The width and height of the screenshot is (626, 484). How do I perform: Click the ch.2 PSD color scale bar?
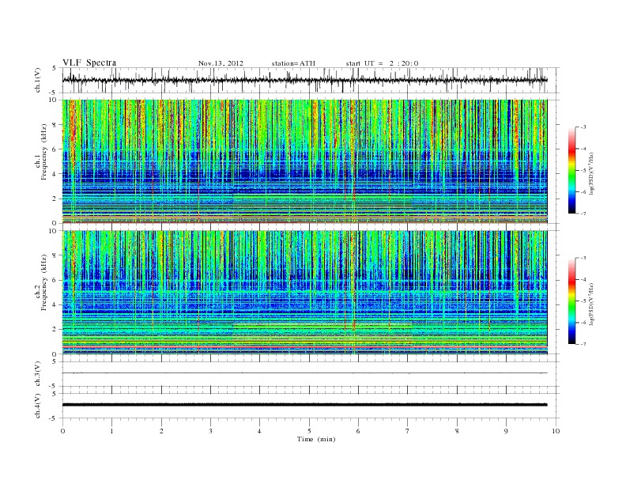click(572, 301)
